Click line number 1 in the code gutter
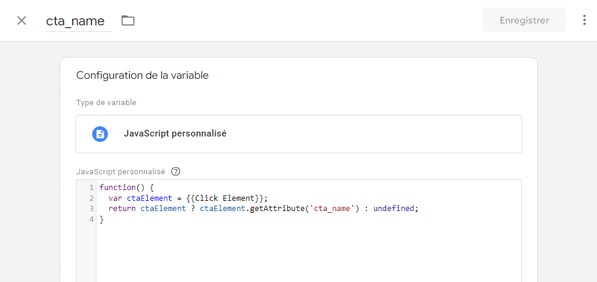 click(x=91, y=188)
